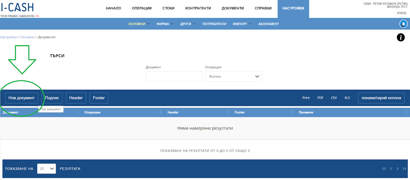Click the Footer column heading in table
Image resolution: width=410 pixels, height=180 pixels.
tap(240, 112)
